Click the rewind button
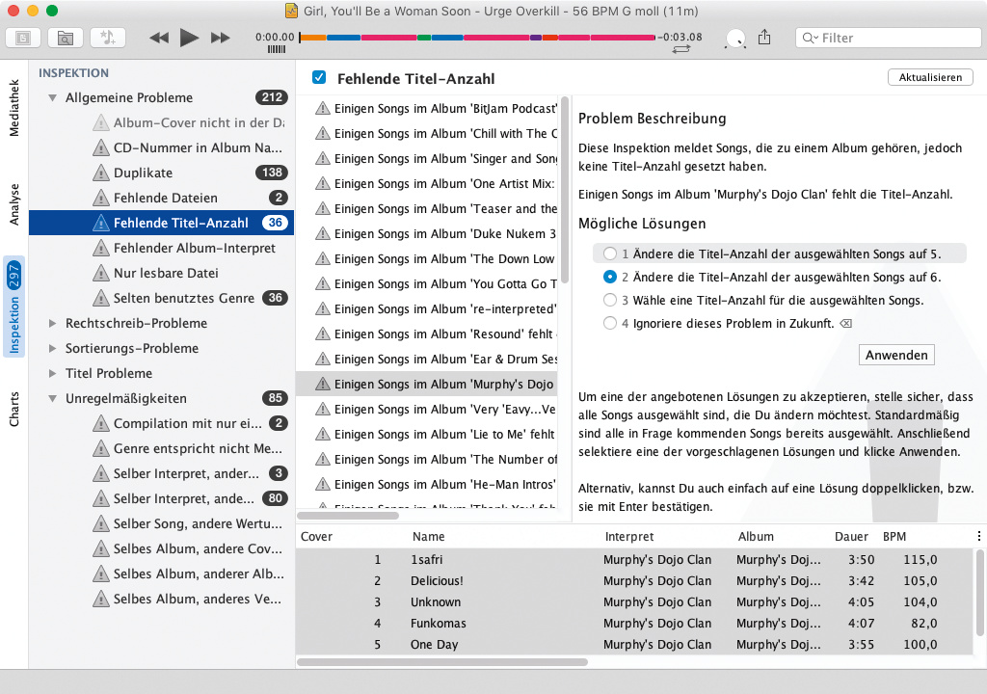The width and height of the screenshot is (987, 694). pyautogui.click(x=159, y=38)
